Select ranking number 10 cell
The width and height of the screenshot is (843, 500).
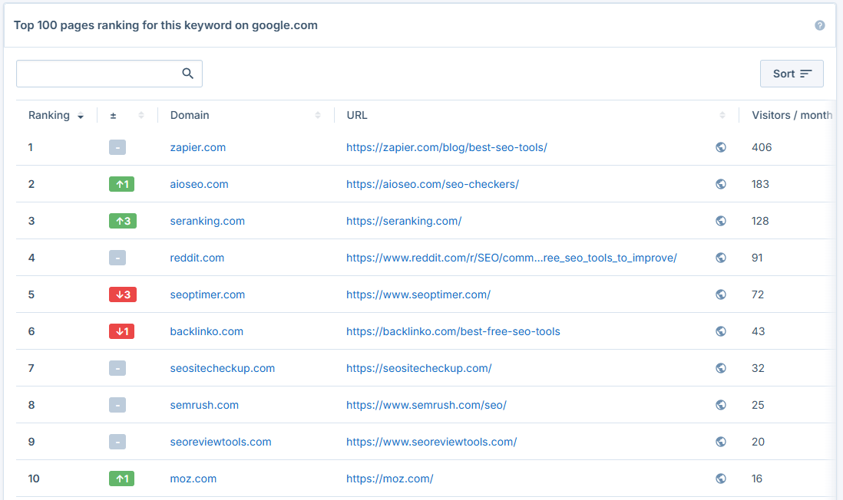(x=34, y=479)
